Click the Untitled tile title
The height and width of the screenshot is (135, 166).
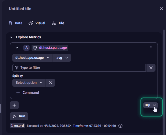[20, 9]
